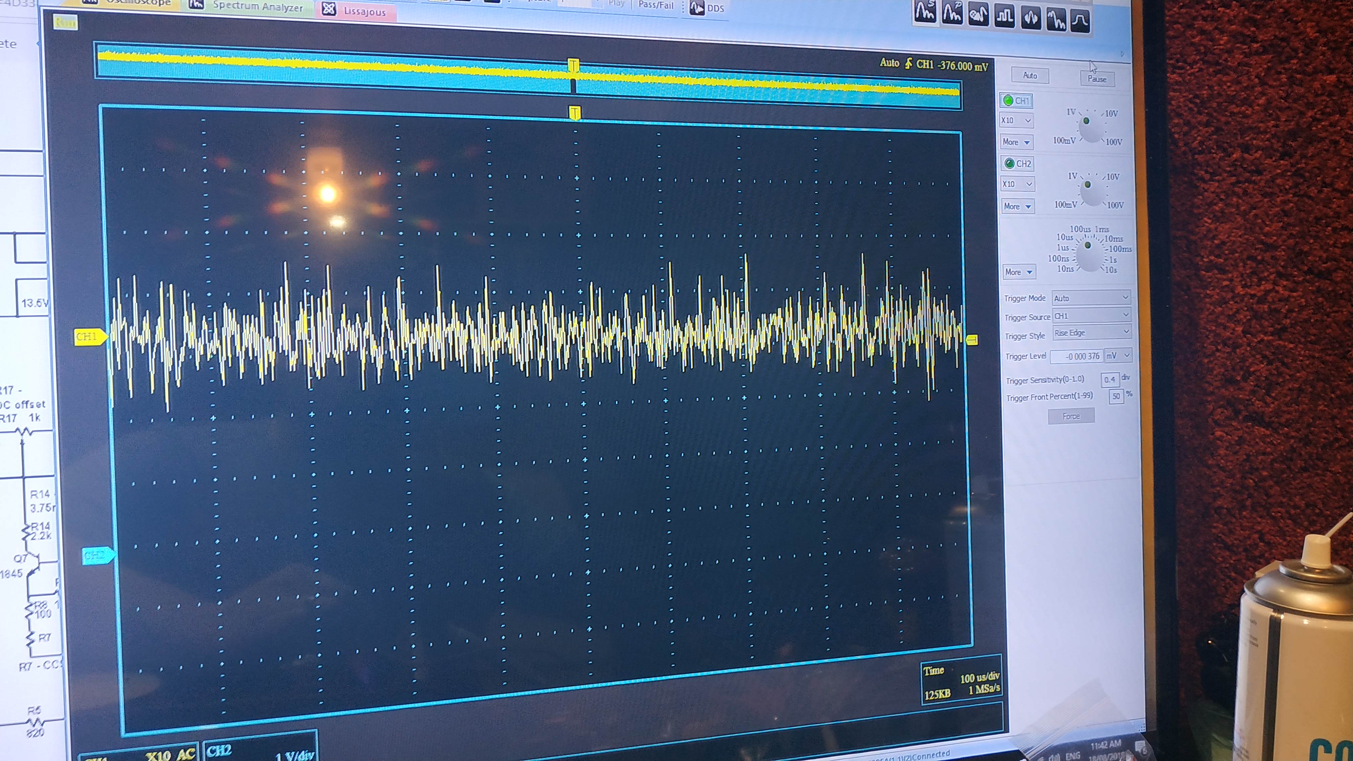Open the Trigger Source dropdown
The height and width of the screenshot is (761, 1353).
coord(1093,316)
